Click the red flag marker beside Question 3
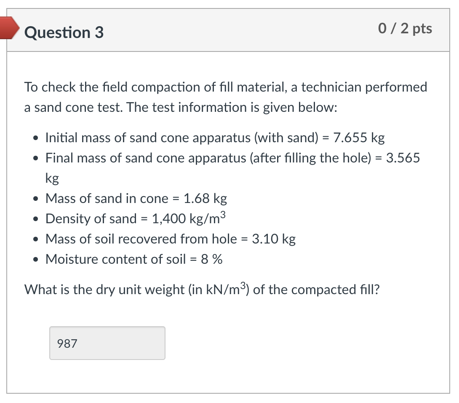Image resolution: width=459 pixels, height=403 pixels. tap(9, 29)
